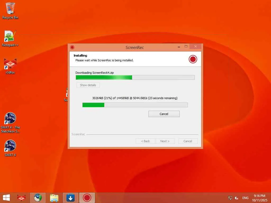The height and width of the screenshot is (203, 271).
Task: Click the Show details button
Action: click(x=88, y=85)
